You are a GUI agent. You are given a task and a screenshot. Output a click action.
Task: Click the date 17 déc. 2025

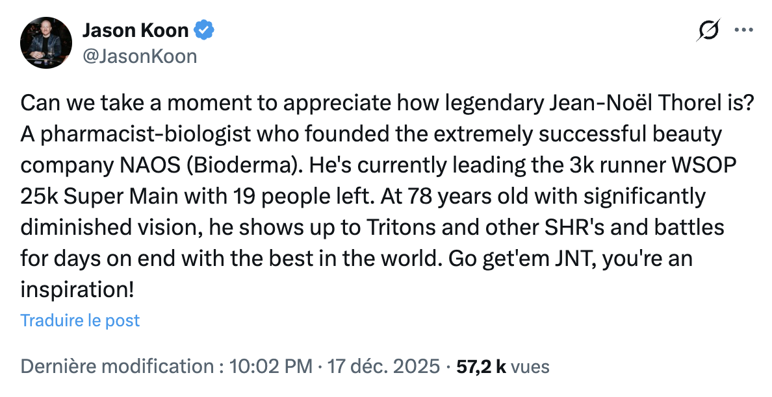tap(383, 367)
